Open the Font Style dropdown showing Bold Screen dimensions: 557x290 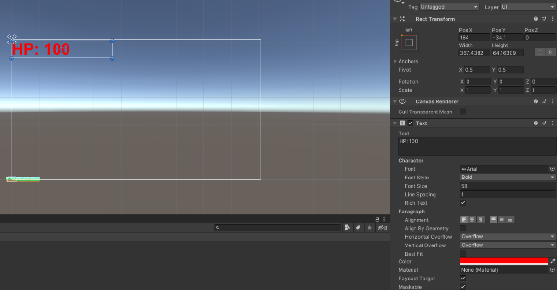(507, 177)
